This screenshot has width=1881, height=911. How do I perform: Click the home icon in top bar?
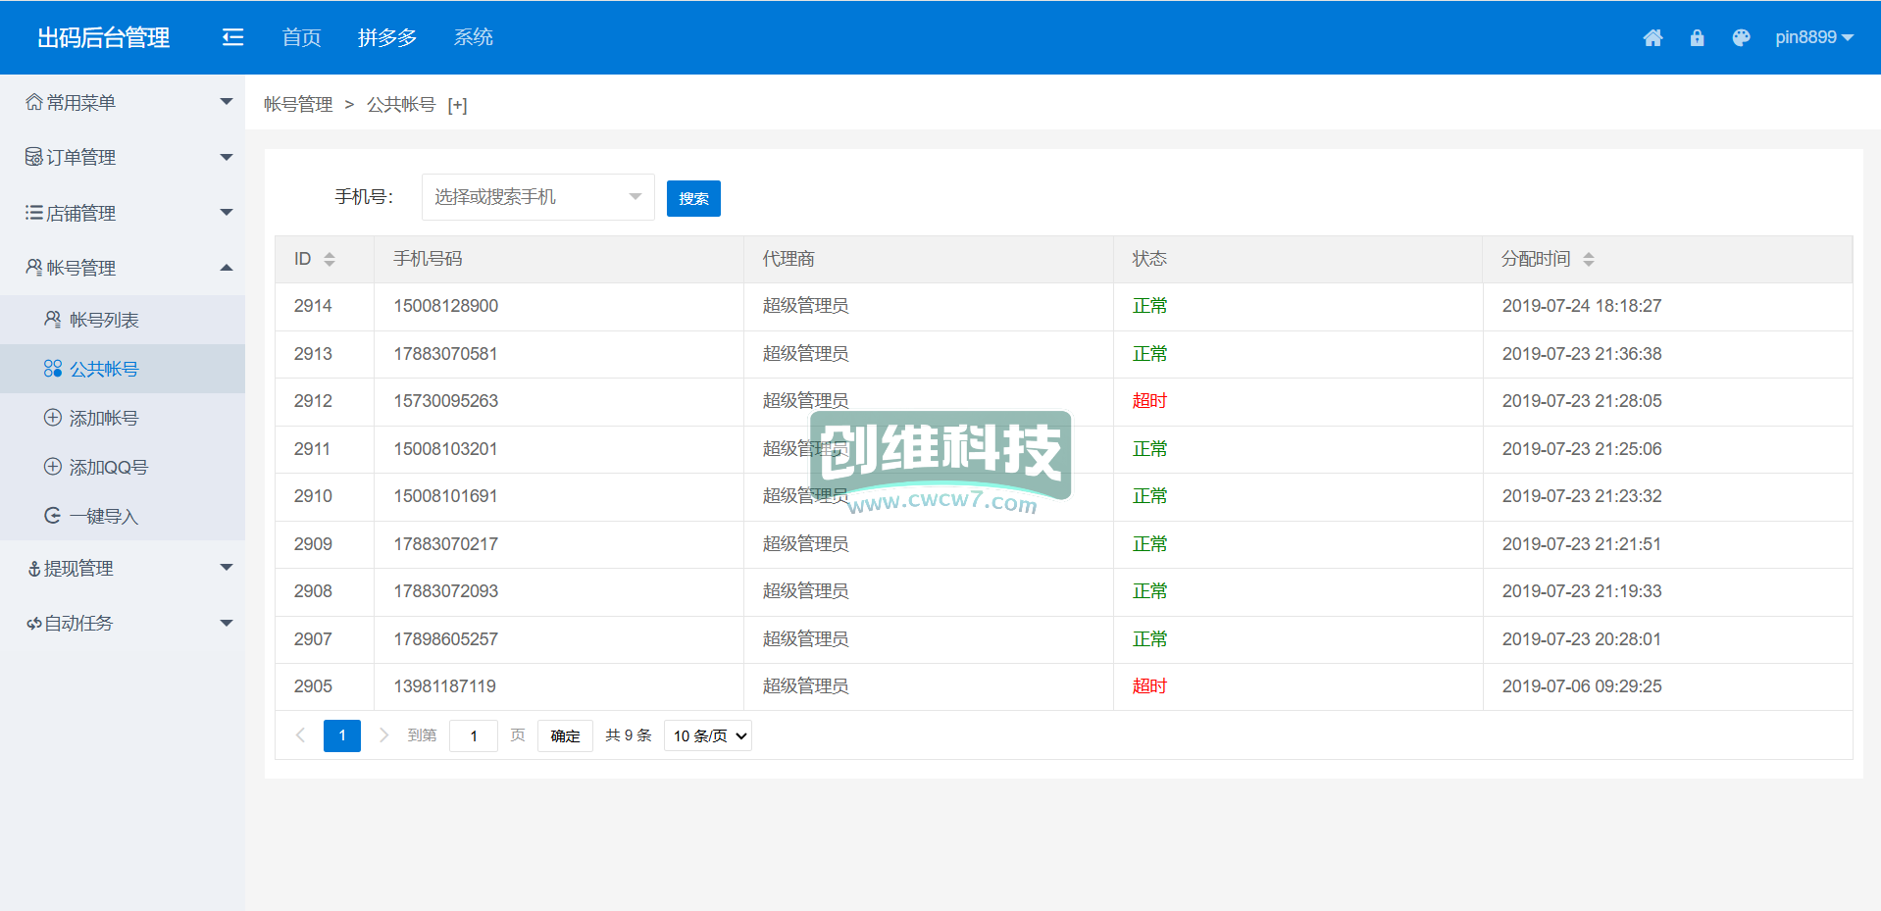pyautogui.click(x=1652, y=38)
